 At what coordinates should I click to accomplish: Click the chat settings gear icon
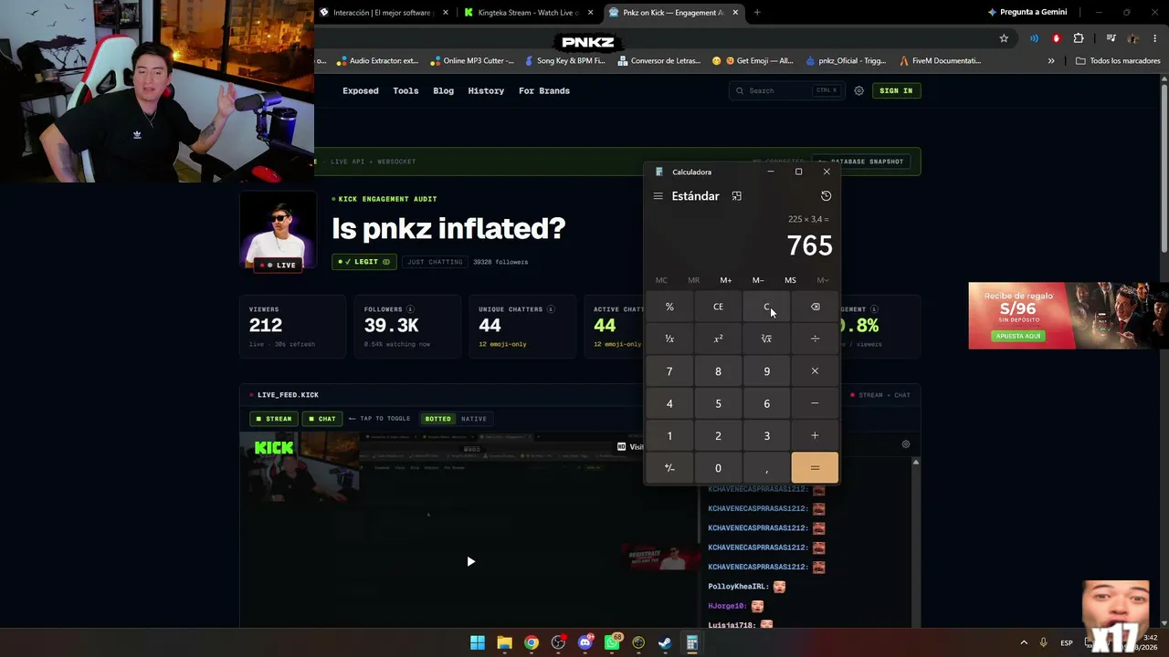tap(906, 444)
